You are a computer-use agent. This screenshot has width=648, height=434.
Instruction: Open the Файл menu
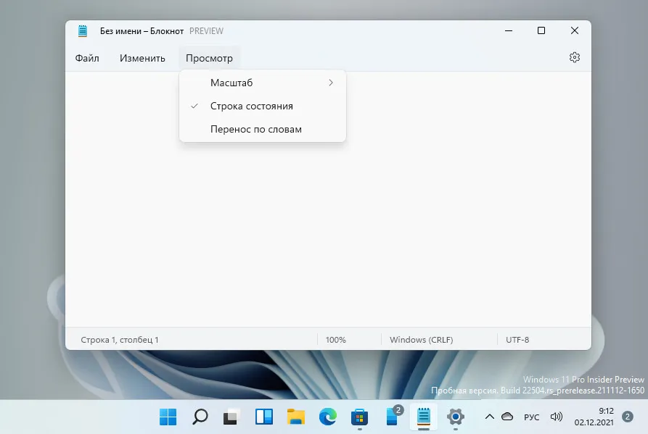click(87, 58)
